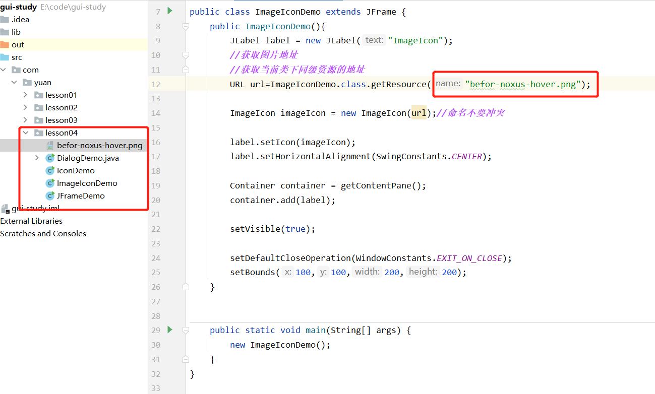Collapse the yuan package node
Image resolution: width=655 pixels, height=394 pixels.
(14, 83)
